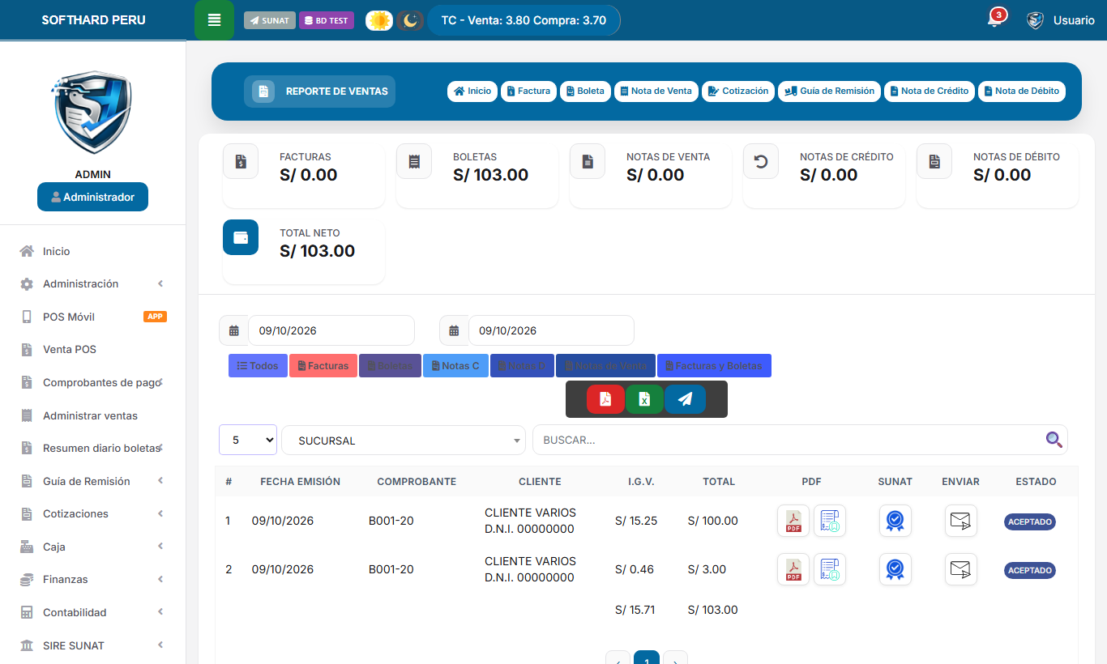Open the Guía de Remisión header shortcut
This screenshot has width=1107, height=664.
[x=829, y=92]
